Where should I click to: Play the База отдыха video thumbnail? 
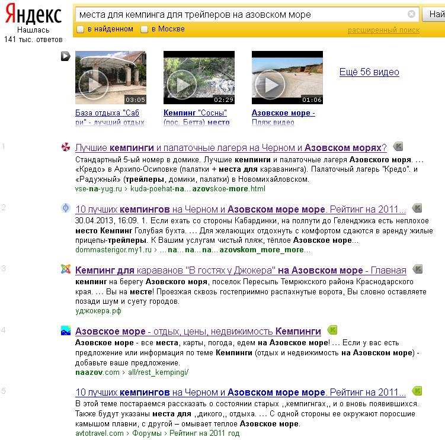pyautogui.click(x=111, y=78)
